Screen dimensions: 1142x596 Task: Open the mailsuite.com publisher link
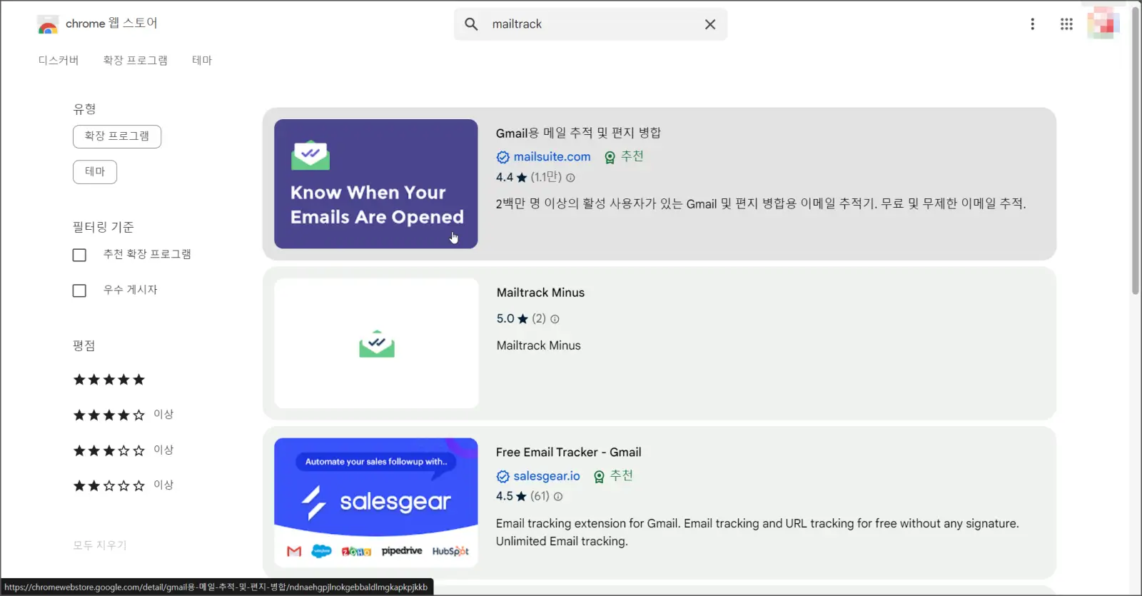click(552, 157)
